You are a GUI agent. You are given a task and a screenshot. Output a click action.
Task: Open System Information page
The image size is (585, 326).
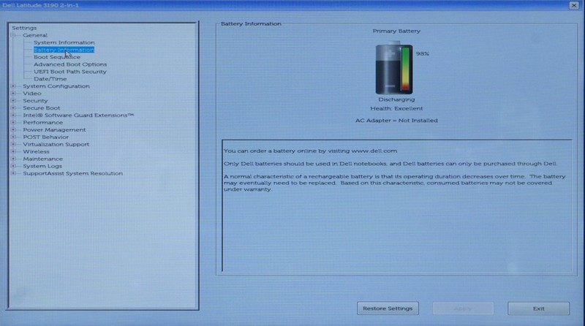(x=64, y=42)
